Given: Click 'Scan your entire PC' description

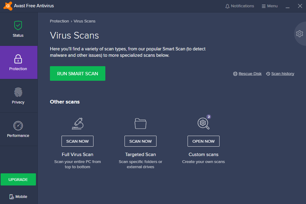Looking at the screenshot, I should 77,164.
